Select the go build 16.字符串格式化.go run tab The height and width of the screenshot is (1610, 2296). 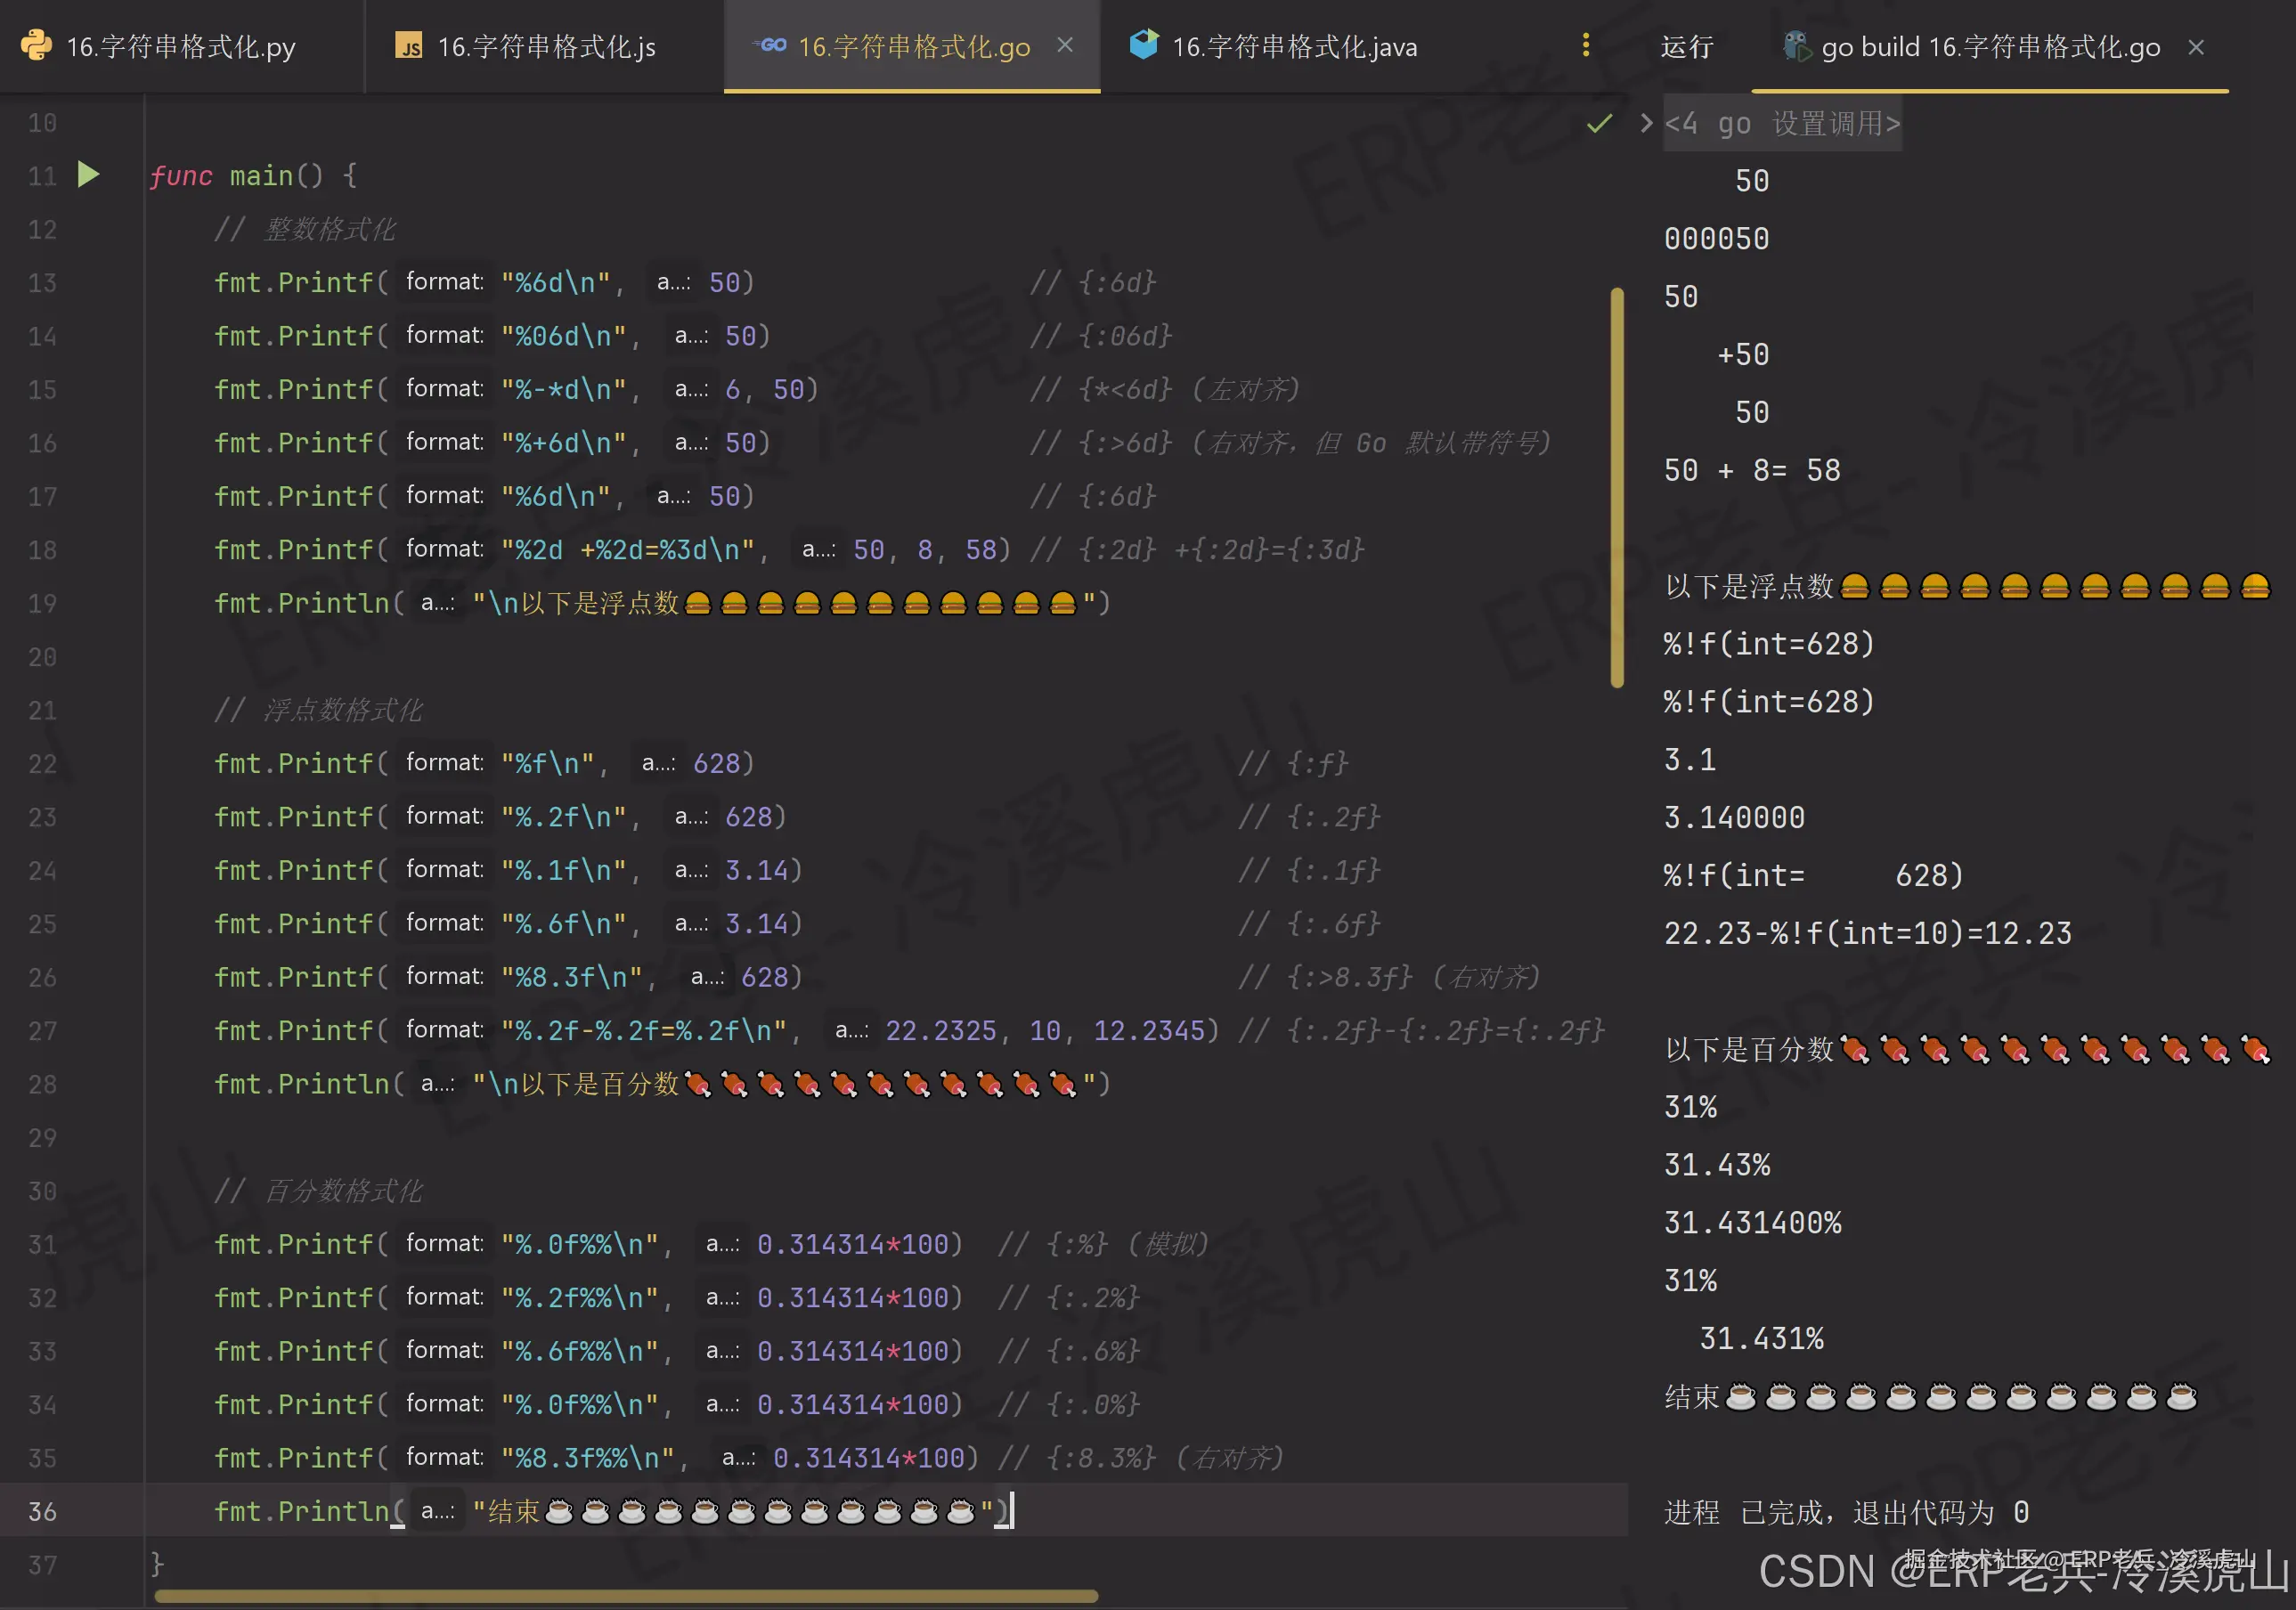pyautogui.click(x=1990, y=47)
